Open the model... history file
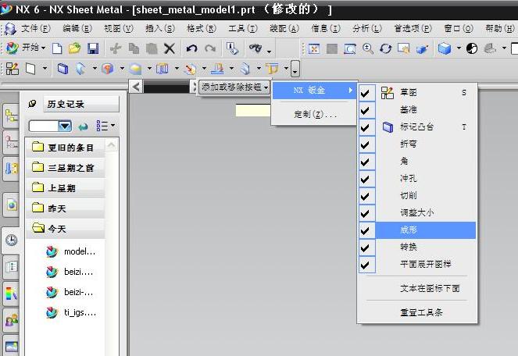 point(70,251)
